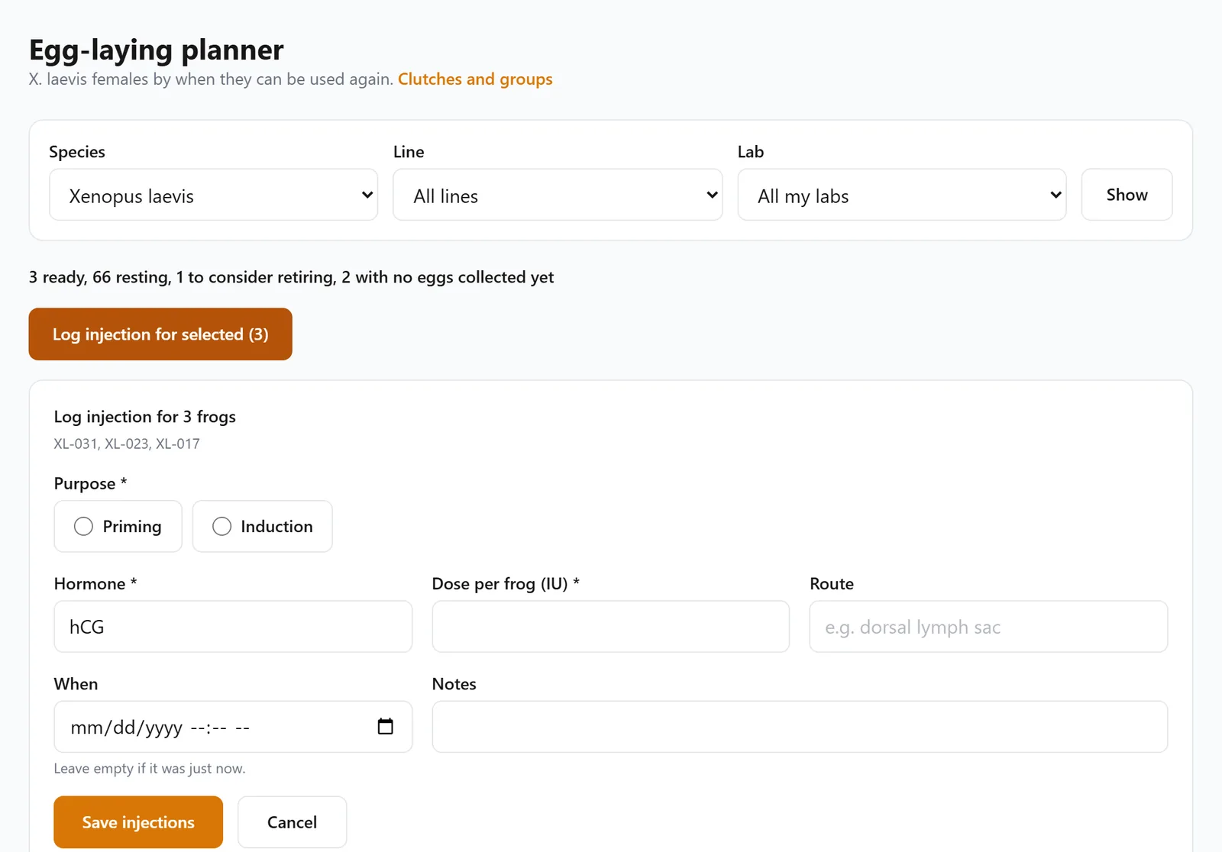Click the Show button

(1127, 195)
